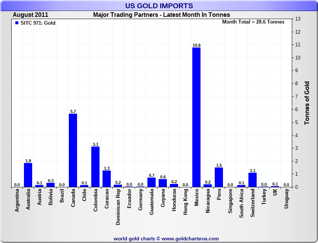318x243 pixels.
Task: Click the 5.7 value above Canada
Action: 73,111
